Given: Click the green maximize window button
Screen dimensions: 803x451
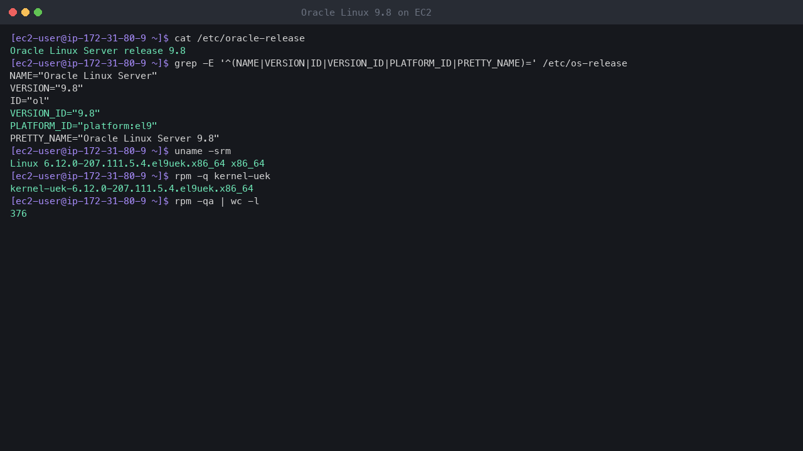Looking at the screenshot, I should pos(38,13).
